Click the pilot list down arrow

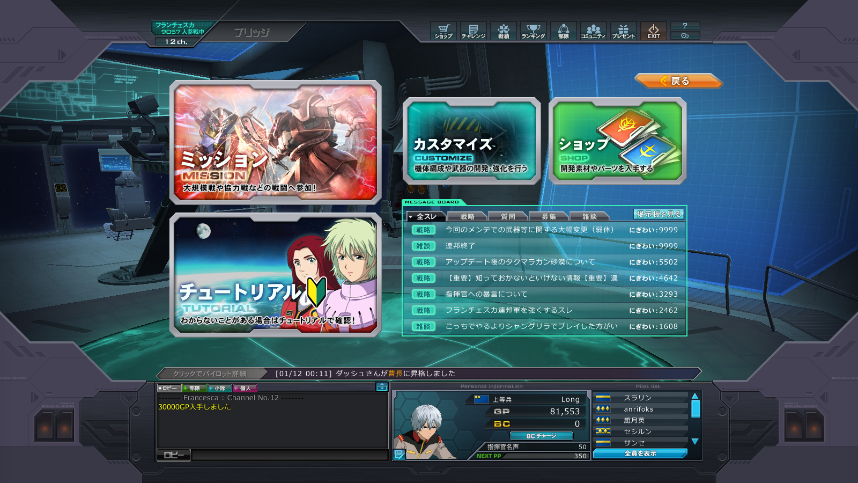coord(695,441)
